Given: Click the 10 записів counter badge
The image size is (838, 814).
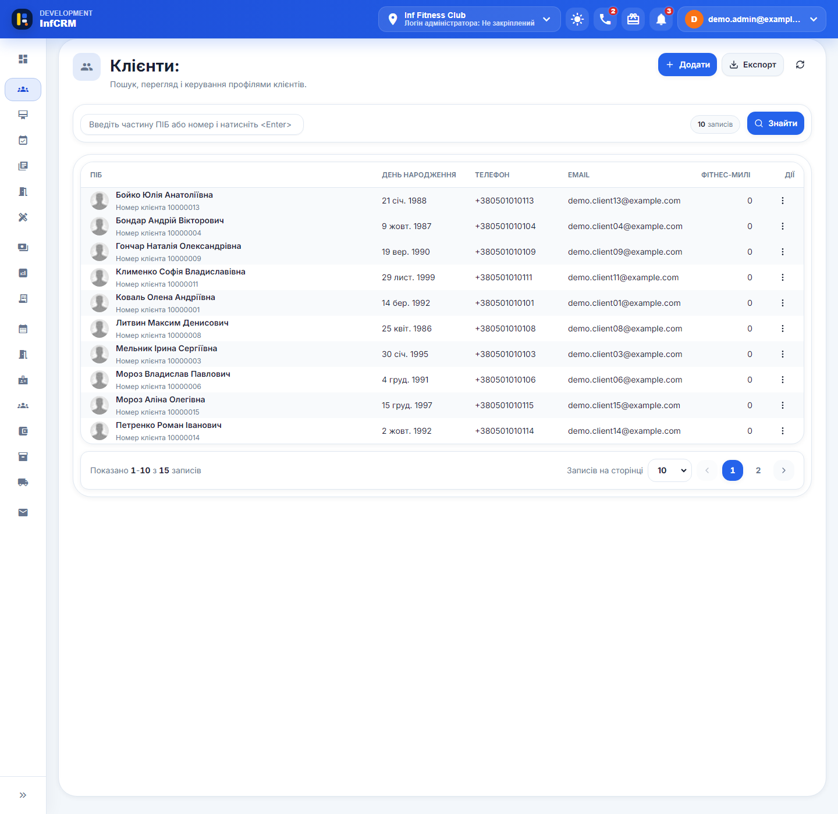Looking at the screenshot, I should [715, 124].
